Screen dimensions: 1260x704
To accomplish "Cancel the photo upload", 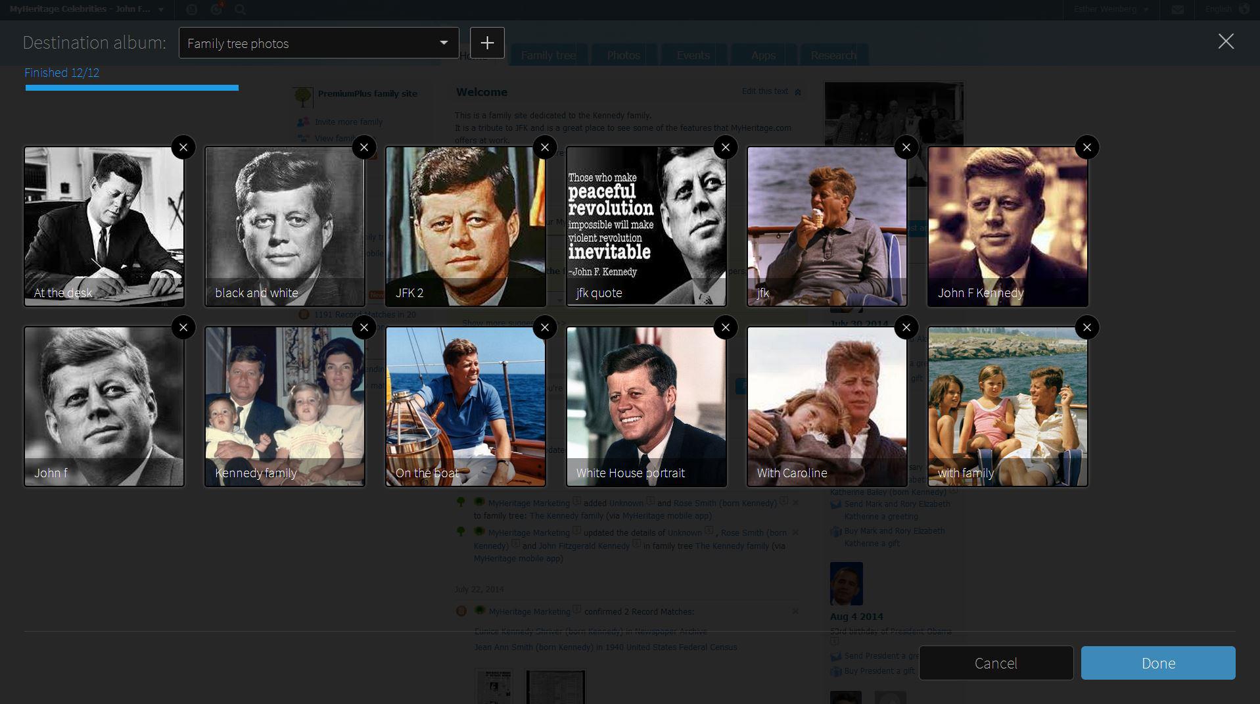I will coord(996,663).
